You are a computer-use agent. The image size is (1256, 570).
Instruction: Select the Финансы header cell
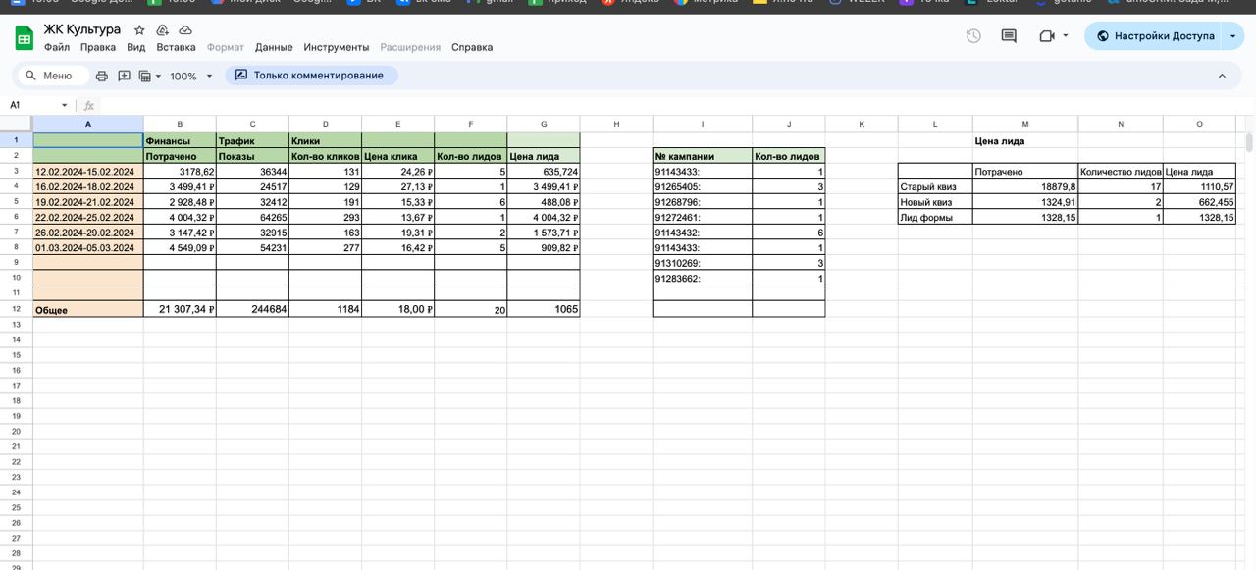coord(180,140)
